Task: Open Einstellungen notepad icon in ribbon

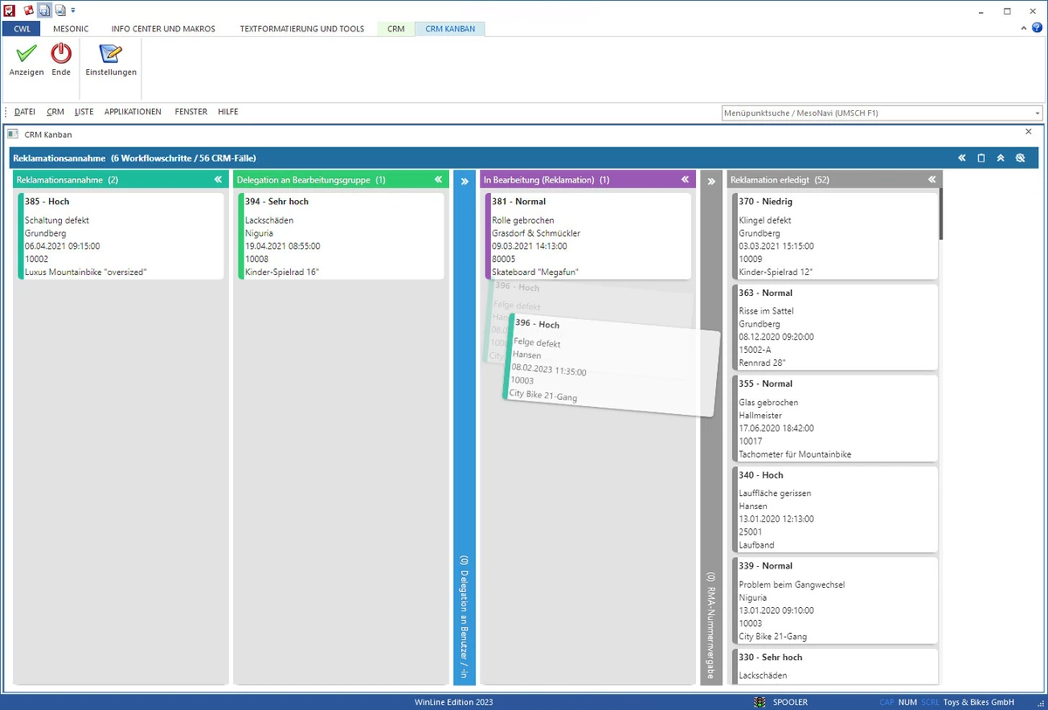Action: pos(111,54)
